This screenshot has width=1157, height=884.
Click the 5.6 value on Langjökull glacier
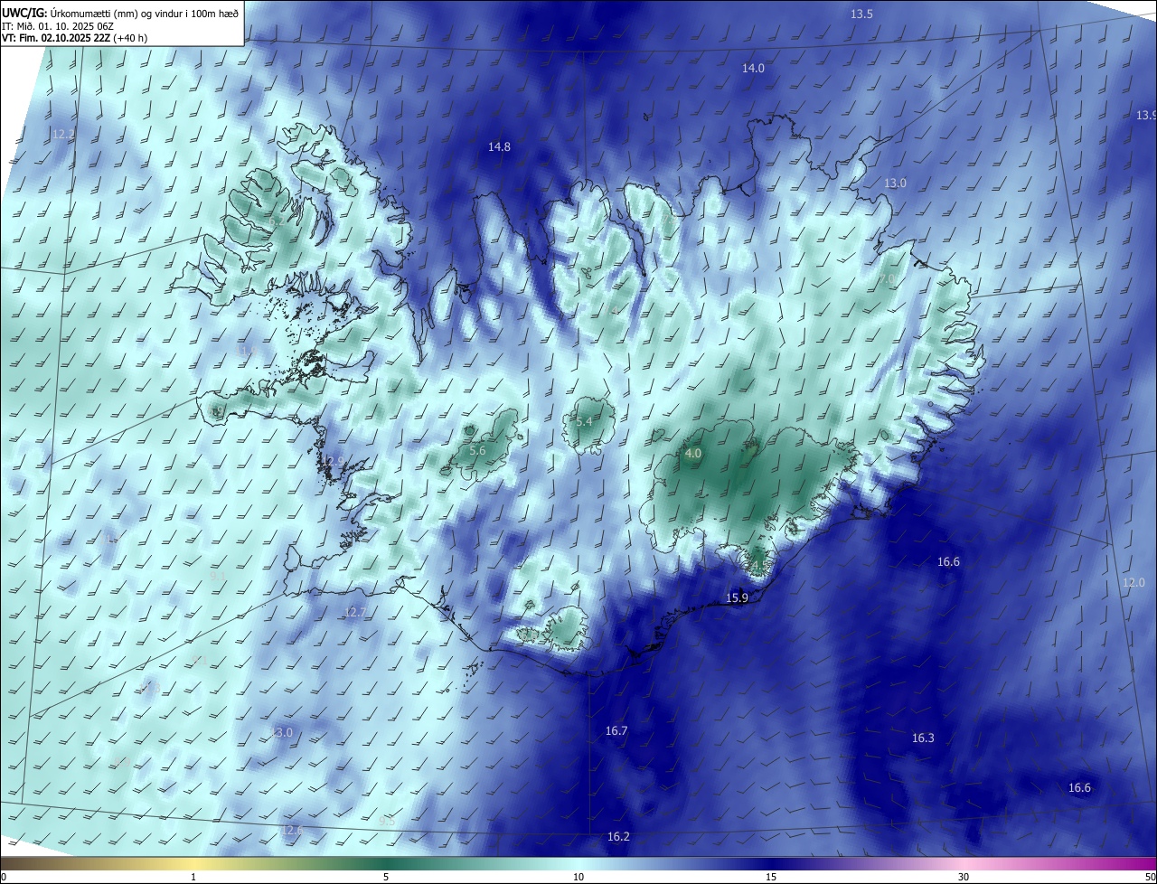[477, 450]
